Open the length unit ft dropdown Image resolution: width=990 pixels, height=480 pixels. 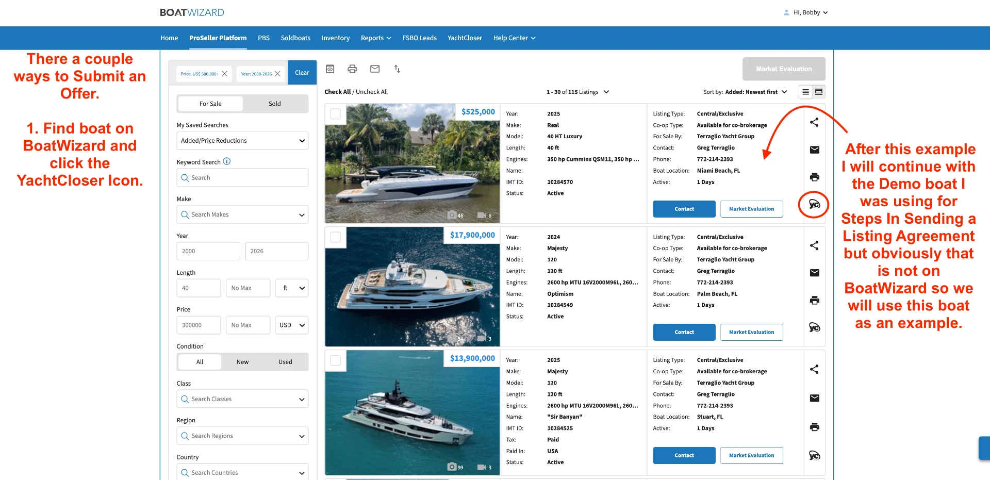[292, 288]
